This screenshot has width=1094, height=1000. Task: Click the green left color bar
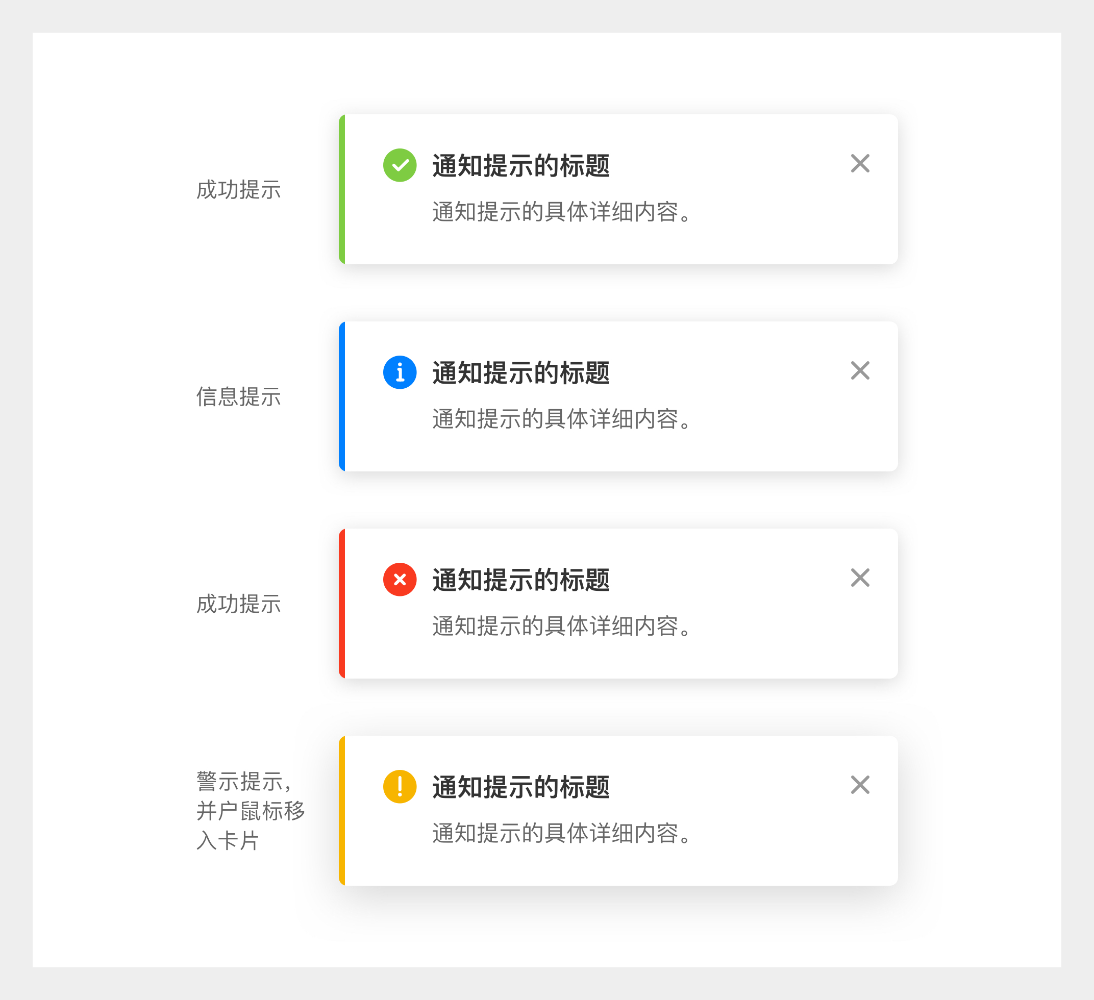[342, 189]
